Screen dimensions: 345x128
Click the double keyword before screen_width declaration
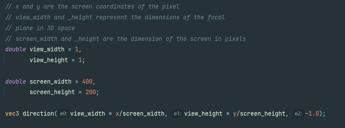(x=16, y=81)
